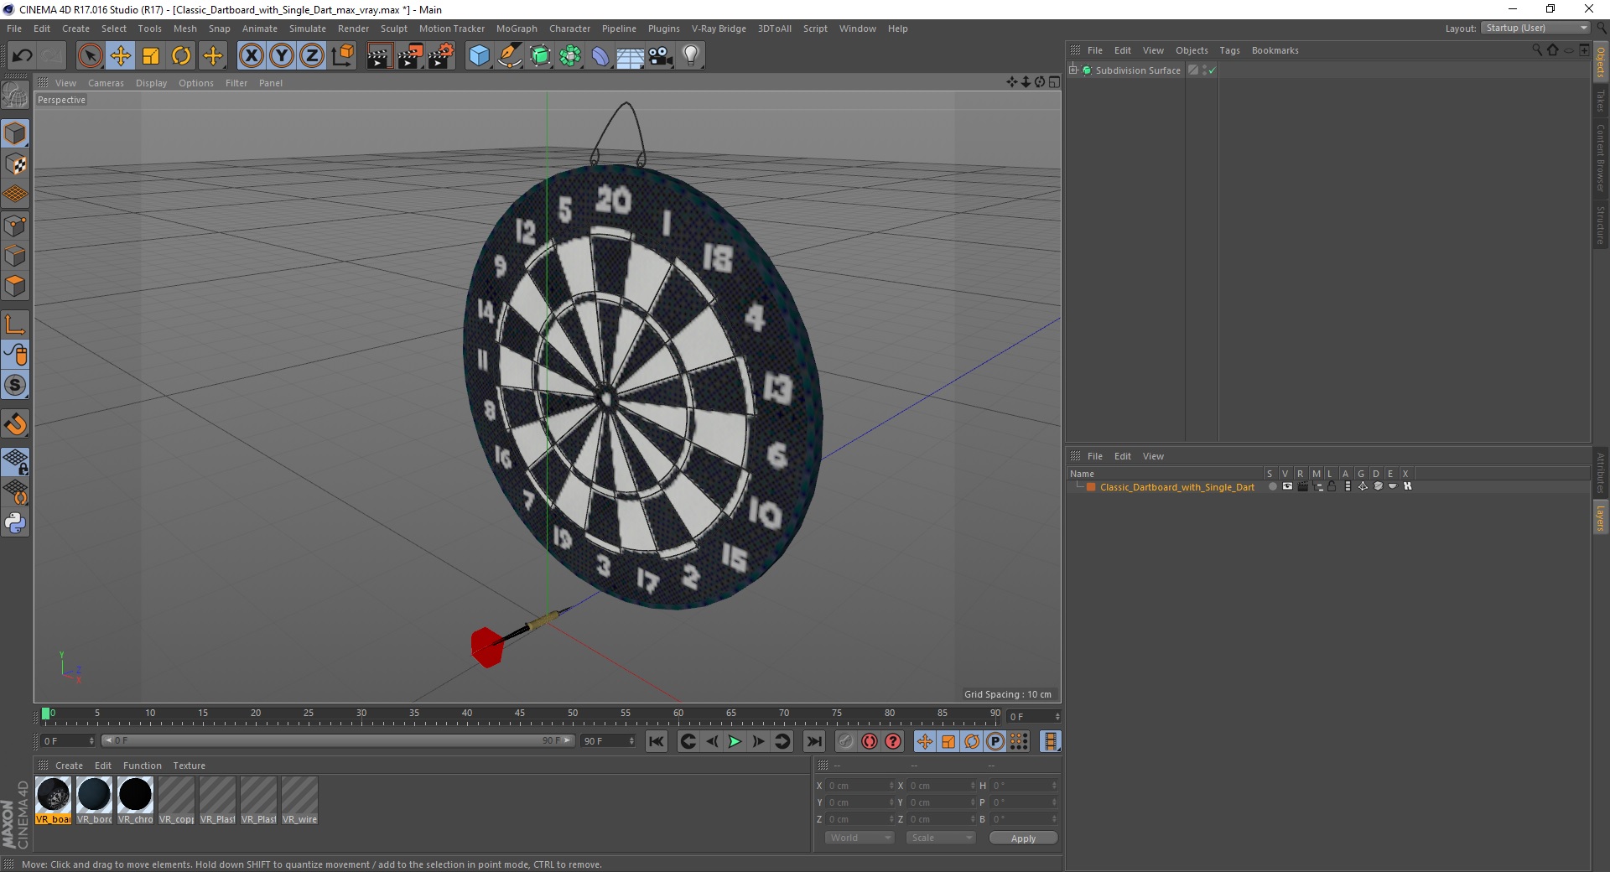Open the spline pen tool

point(510,56)
